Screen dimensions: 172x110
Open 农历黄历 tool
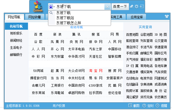click(161, 97)
